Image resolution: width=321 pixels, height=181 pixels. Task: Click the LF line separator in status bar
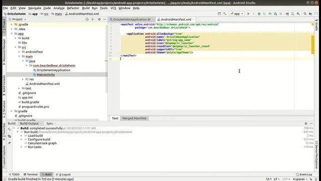coord(276,179)
